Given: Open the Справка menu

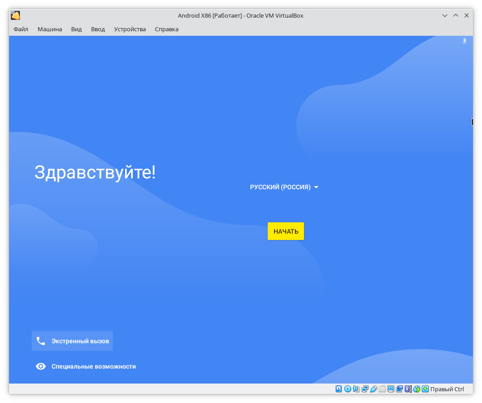Looking at the screenshot, I should pos(167,29).
